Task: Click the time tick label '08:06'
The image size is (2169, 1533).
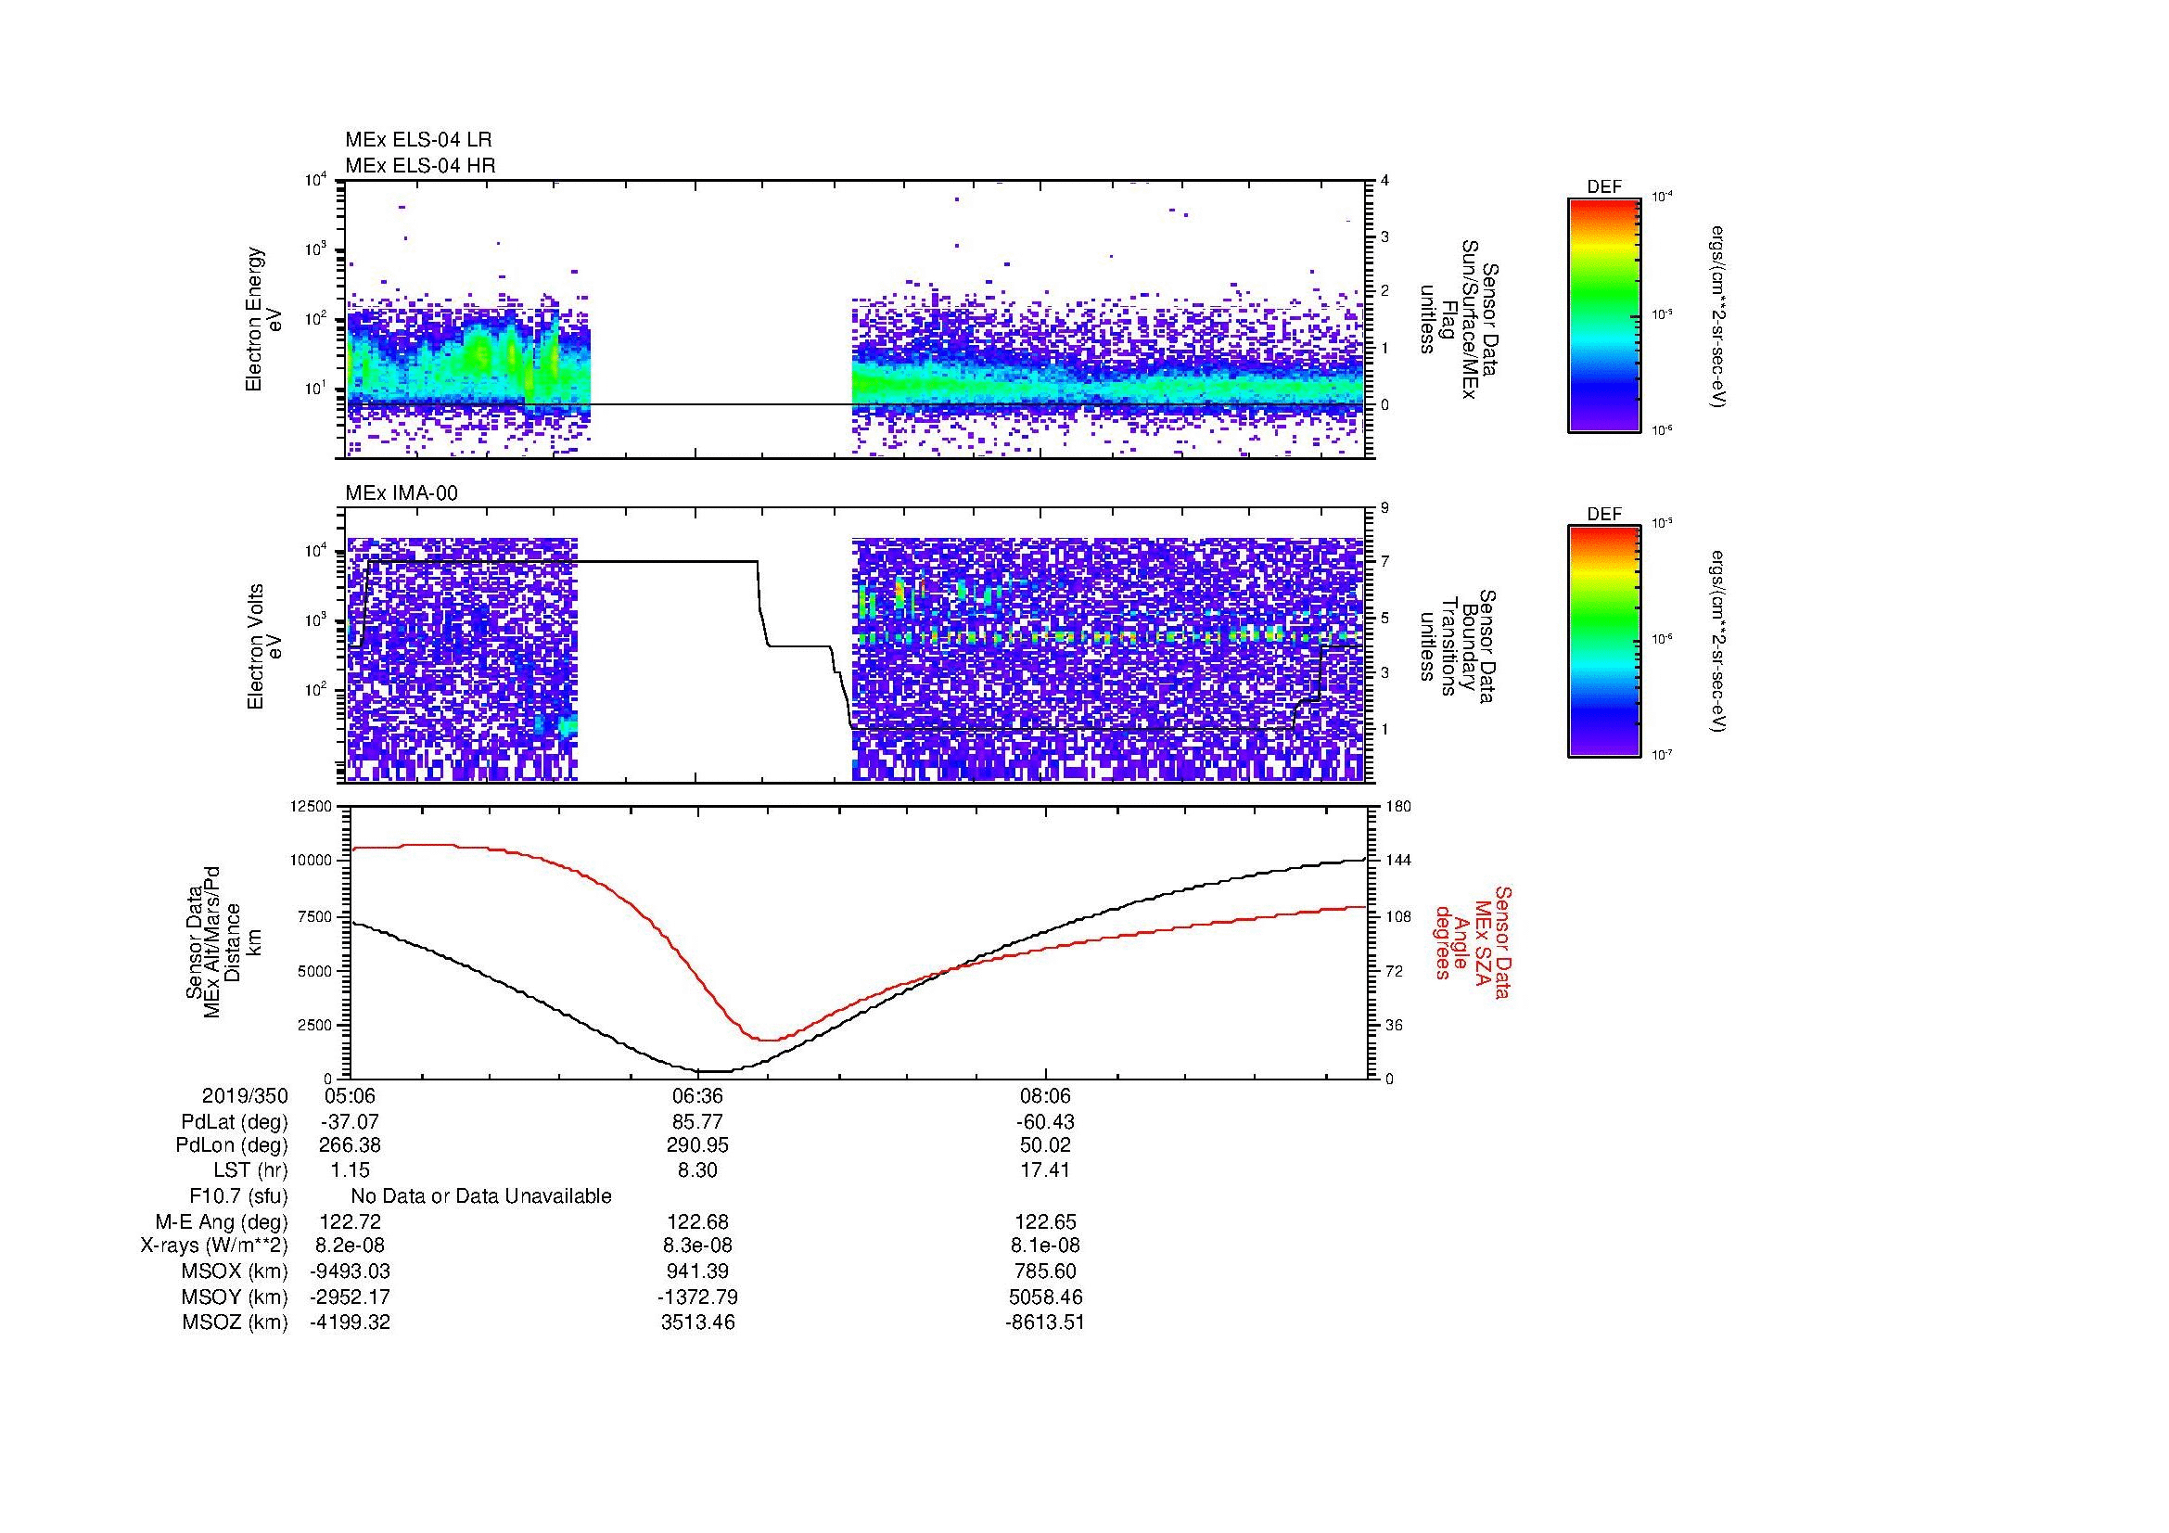Action: click(1046, 1096)
